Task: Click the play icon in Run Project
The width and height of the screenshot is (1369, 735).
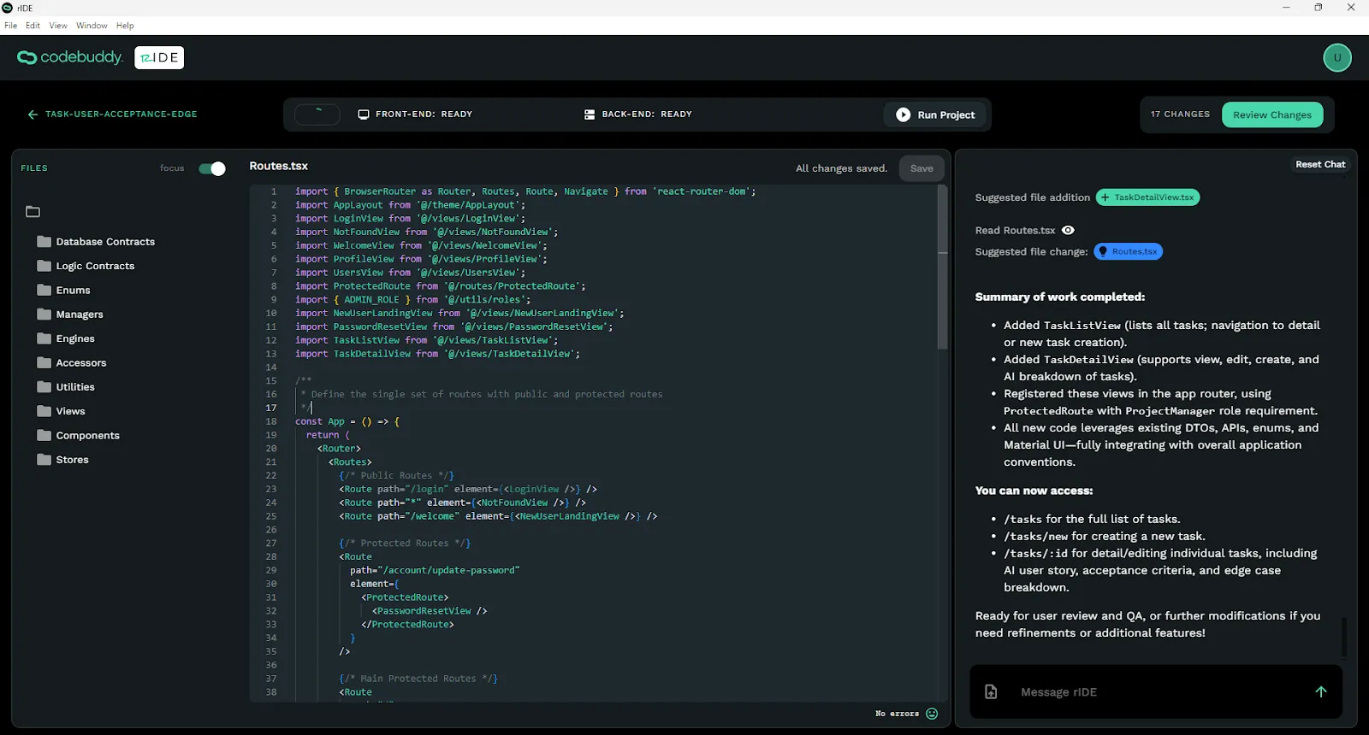Action: coord(903,115)
